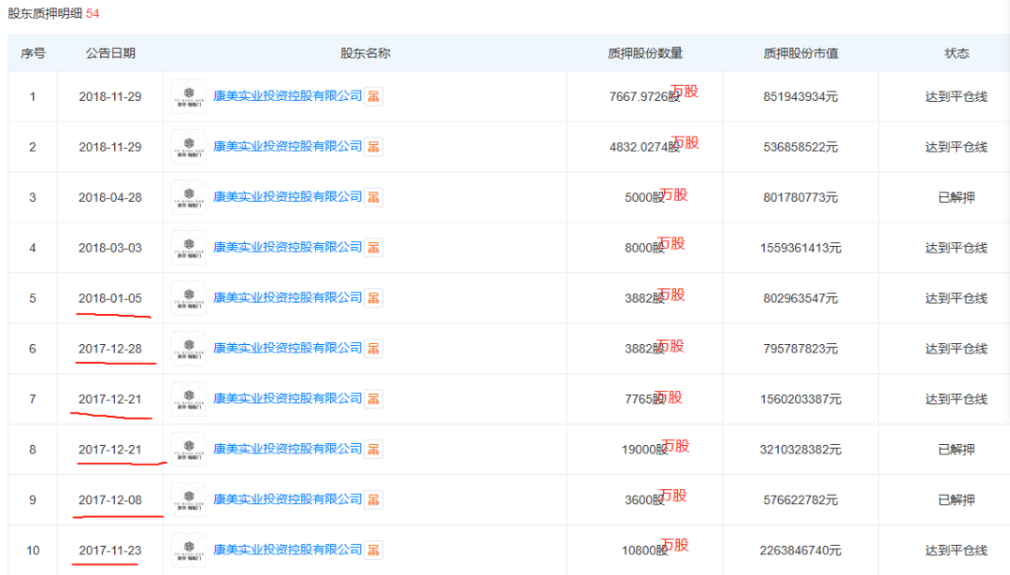Open 康美实业投资控股有限公司 link in row 7

(288, 398)
